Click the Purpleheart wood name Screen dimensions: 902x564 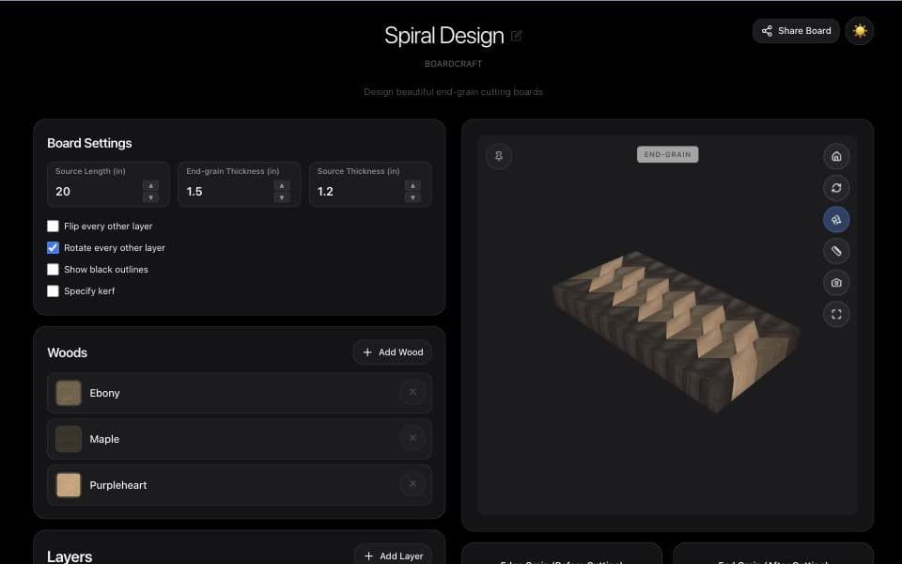click(118, 485)
